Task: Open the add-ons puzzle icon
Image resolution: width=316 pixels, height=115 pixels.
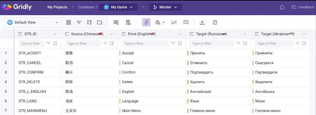Action: [282, 7]
